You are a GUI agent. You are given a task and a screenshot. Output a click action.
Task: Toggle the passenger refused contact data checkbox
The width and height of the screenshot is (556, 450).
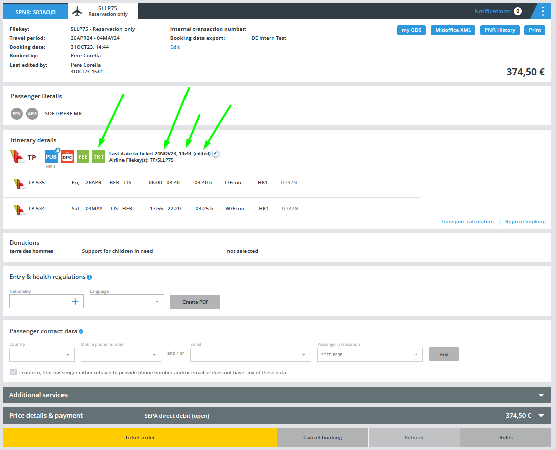13,373
